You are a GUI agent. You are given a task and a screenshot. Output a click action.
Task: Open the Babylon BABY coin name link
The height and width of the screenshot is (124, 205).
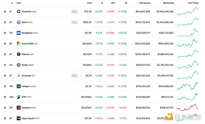29,108
